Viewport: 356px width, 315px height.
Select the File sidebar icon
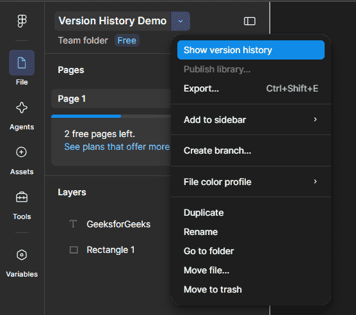coord(22,63)
